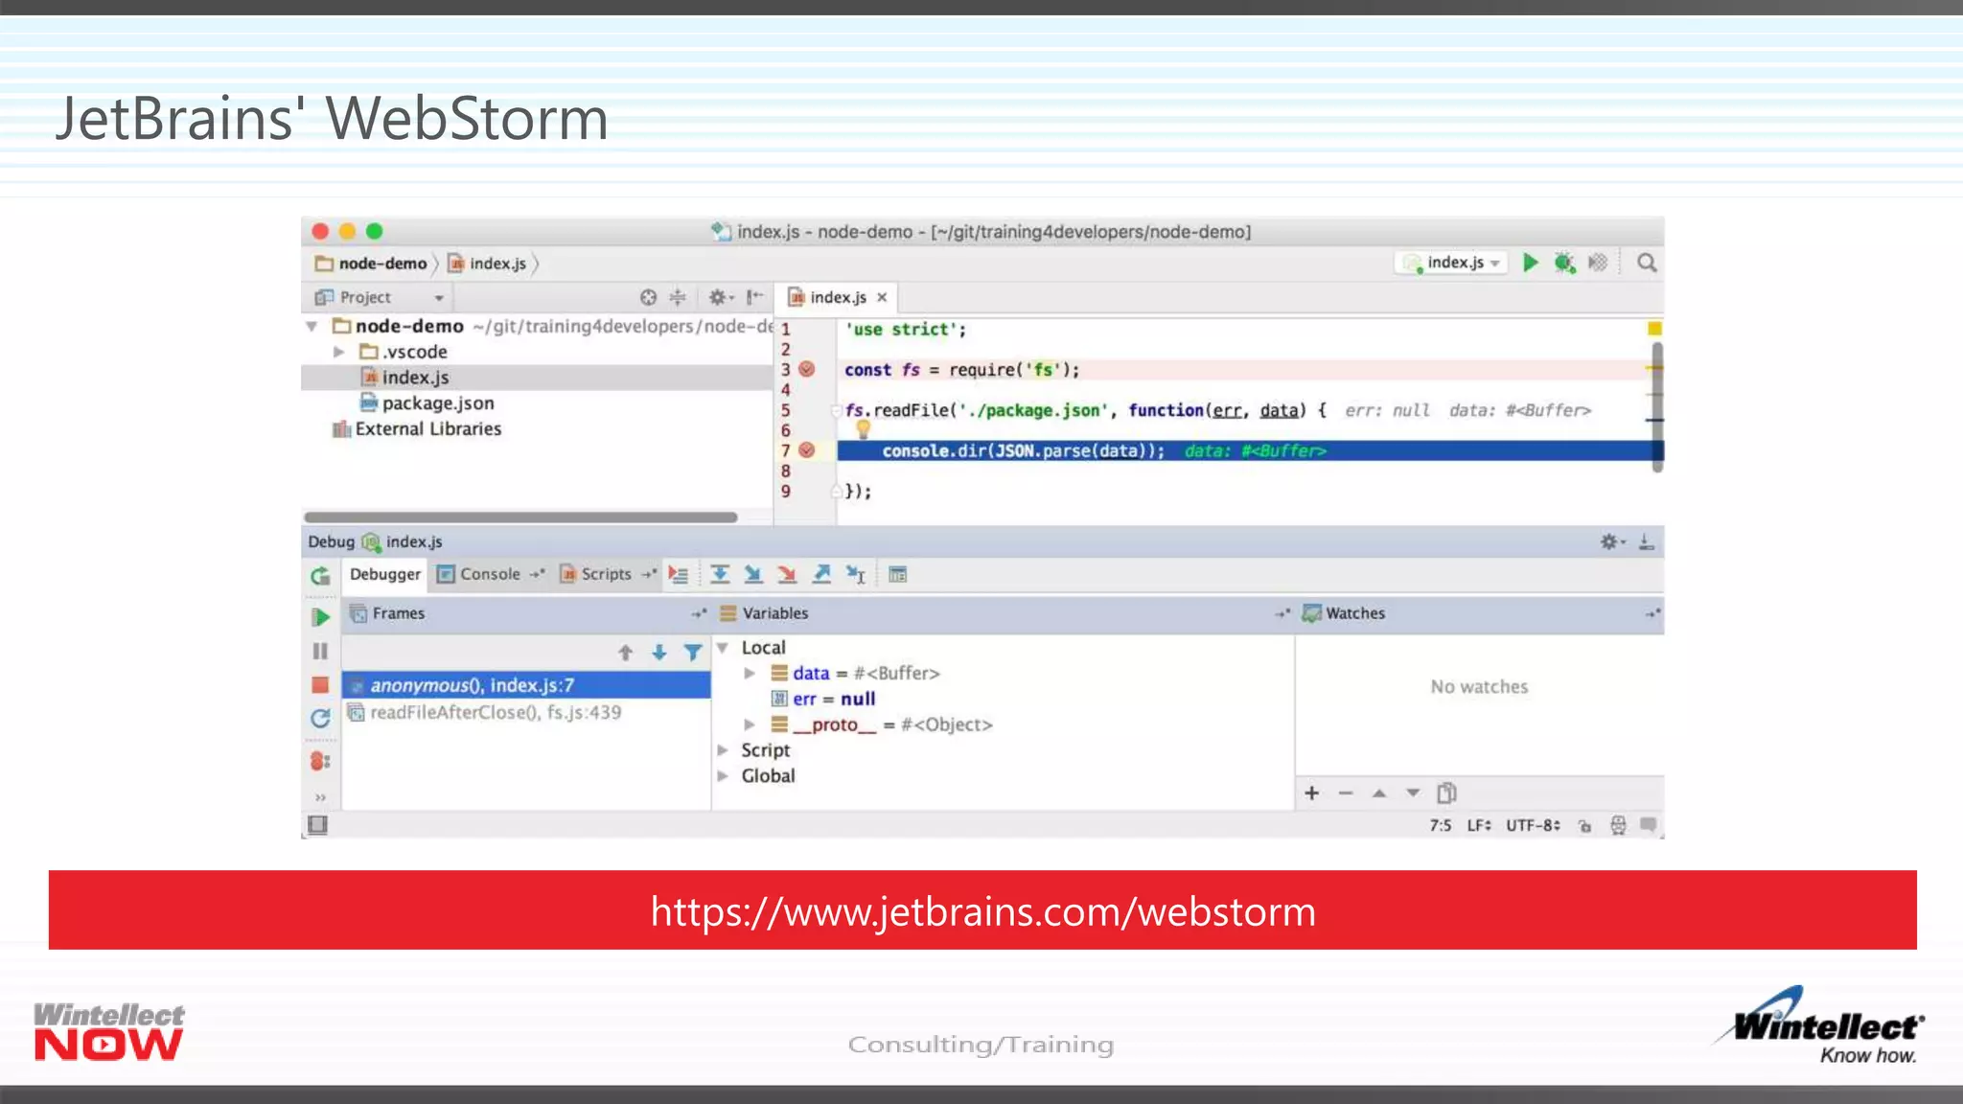Click node-demo breadcrumb in navigation bar
The image size is (1963, 1104).
(x=372, y=264)
